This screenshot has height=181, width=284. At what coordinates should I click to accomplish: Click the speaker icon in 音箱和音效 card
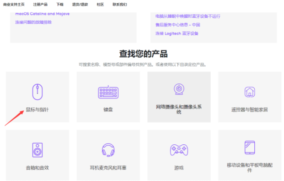point(38,150)
